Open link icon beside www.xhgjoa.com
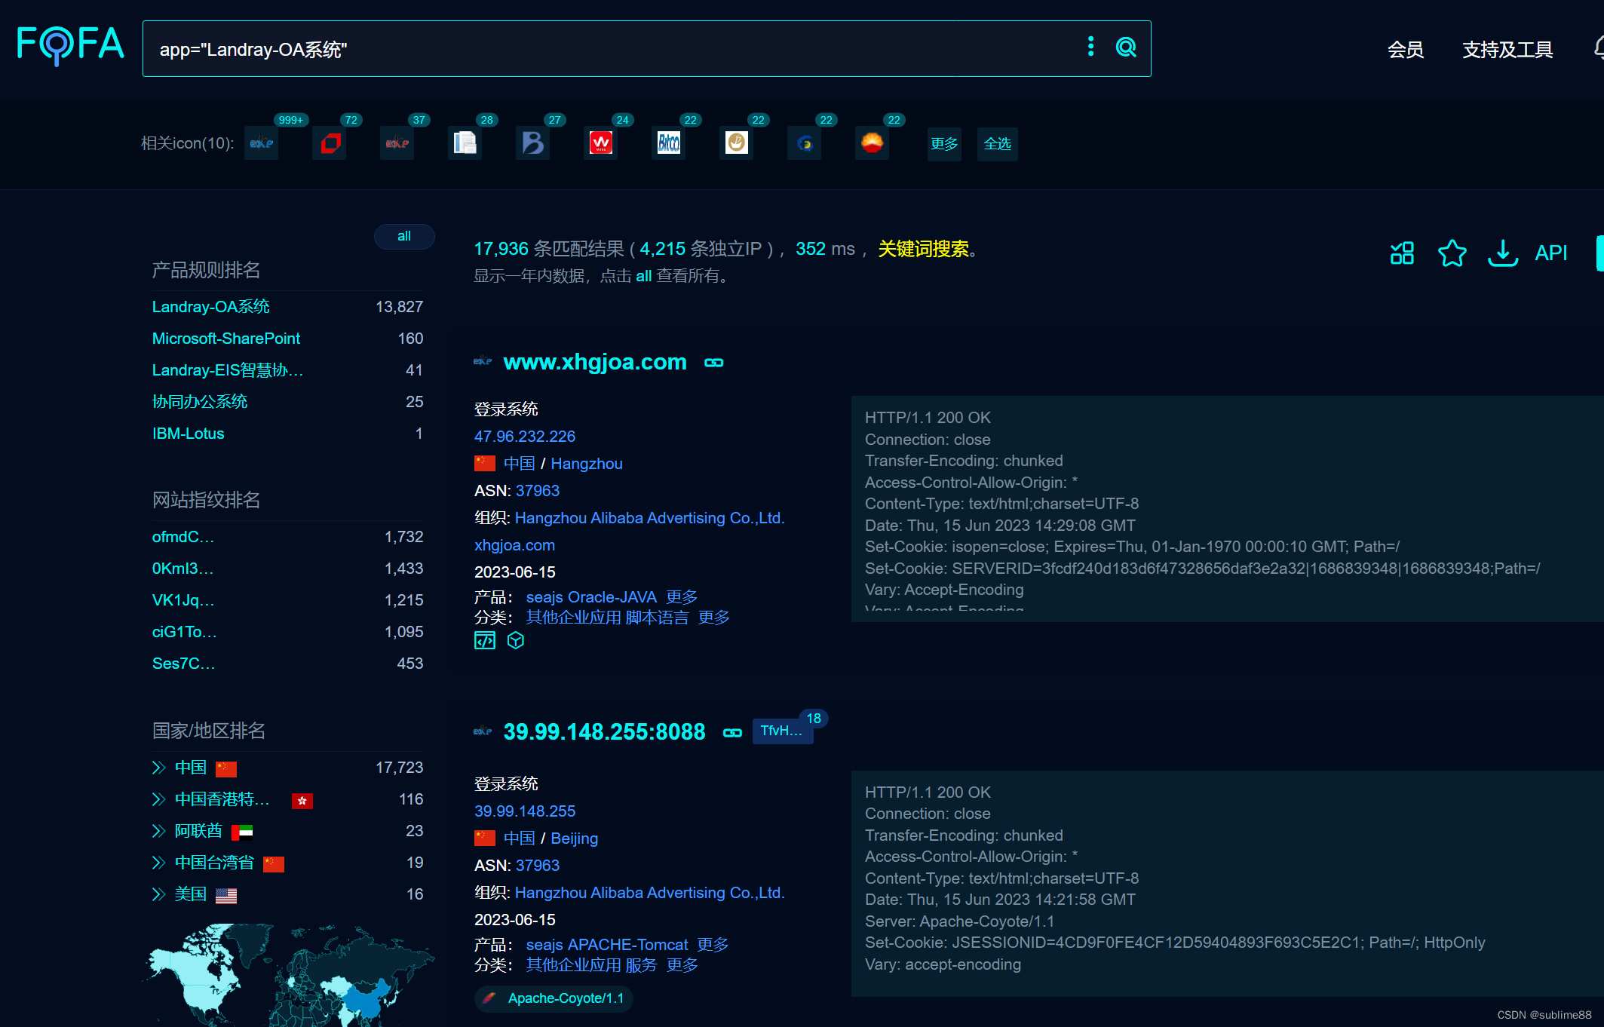1604x1027 pixels. [714, 363]
